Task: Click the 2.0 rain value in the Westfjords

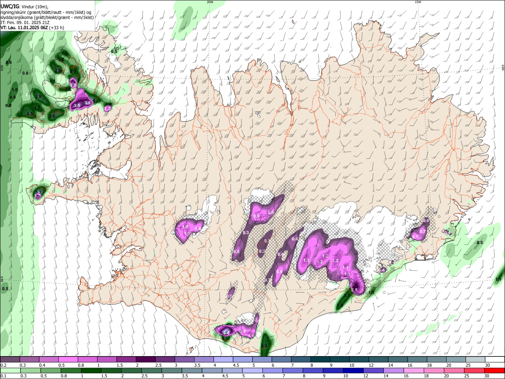Action: coord(73,71)
